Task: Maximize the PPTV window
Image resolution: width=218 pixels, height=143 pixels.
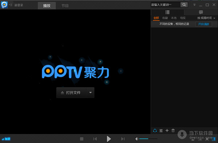Action: coord(207,5)
